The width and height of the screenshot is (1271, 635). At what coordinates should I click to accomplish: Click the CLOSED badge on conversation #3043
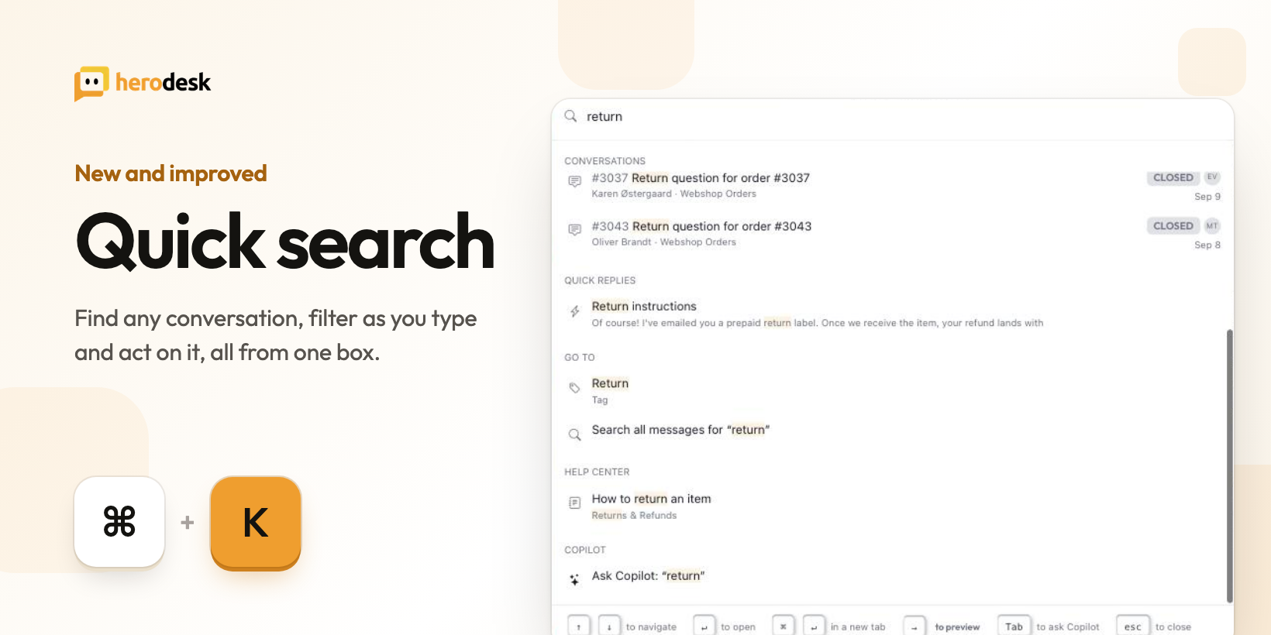pos(1173,226)
